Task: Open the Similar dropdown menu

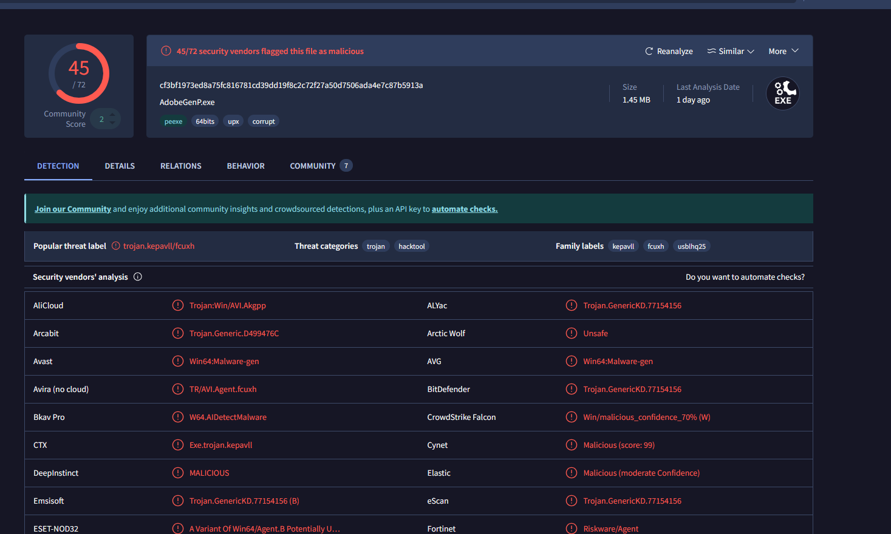Action: tap(731, 52)
